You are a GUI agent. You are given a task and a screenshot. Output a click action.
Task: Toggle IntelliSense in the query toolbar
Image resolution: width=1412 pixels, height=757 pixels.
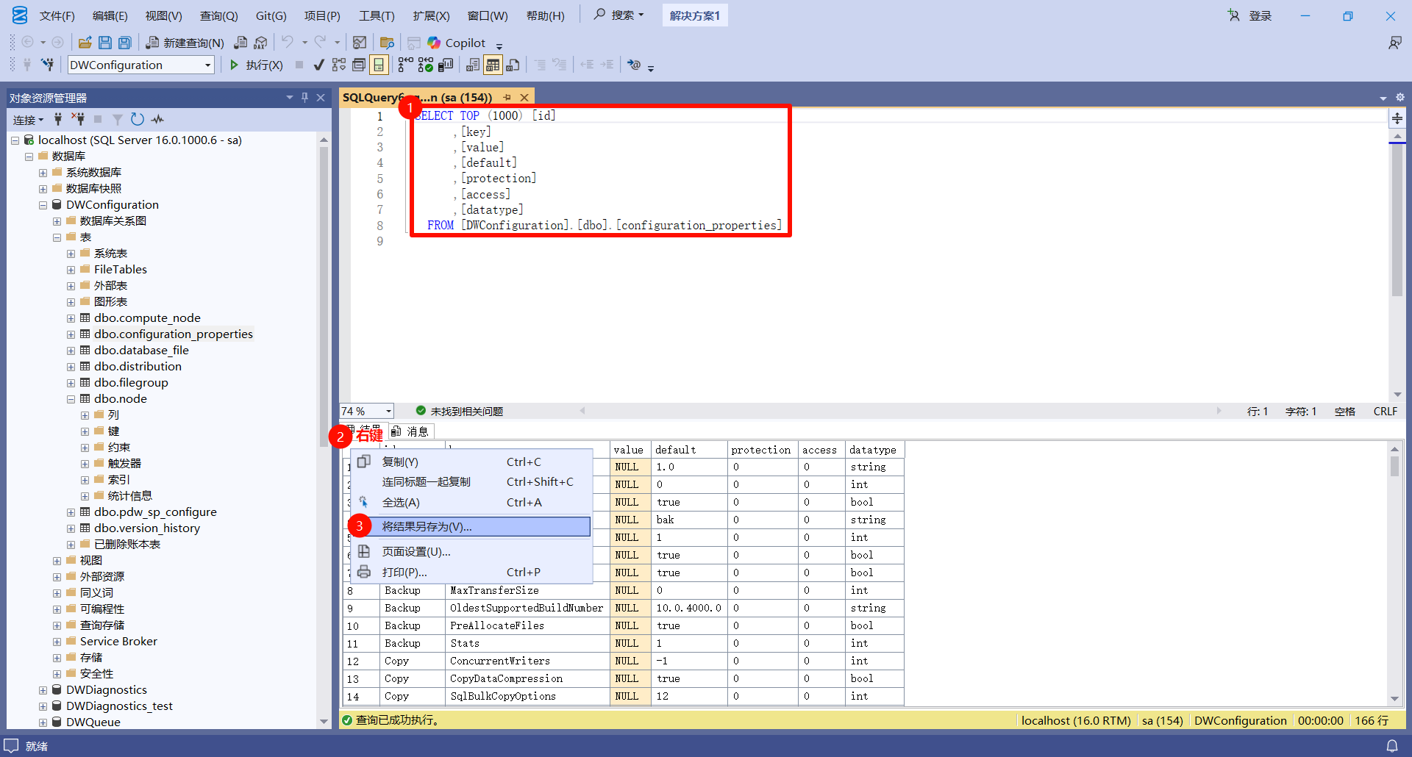(x=379, y=65)
